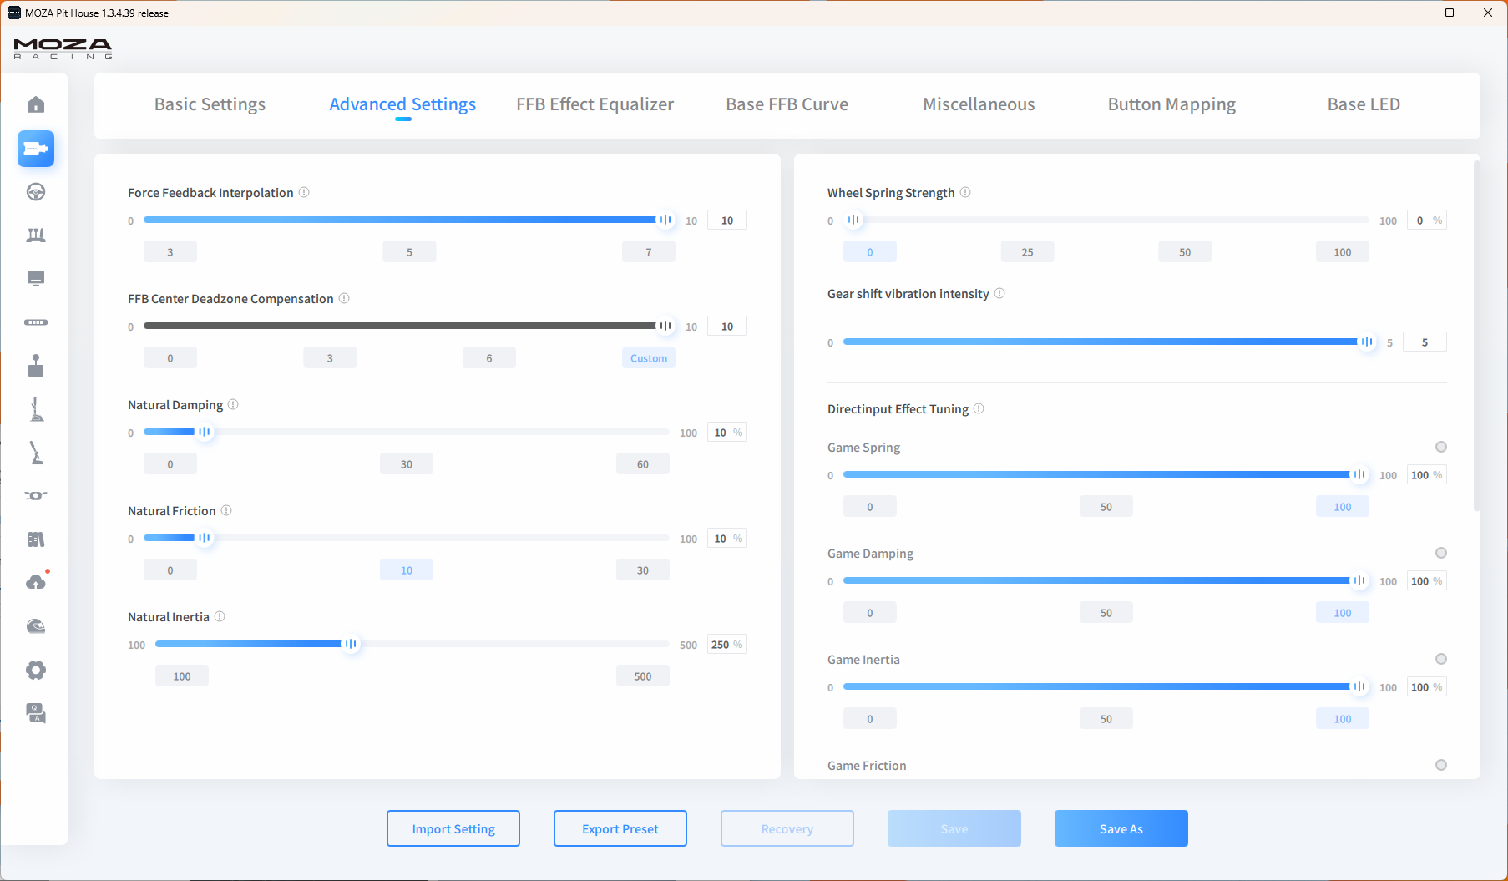The image size is (1508, 881).
Task: Open the pedals settings icon
Action: 36,235
